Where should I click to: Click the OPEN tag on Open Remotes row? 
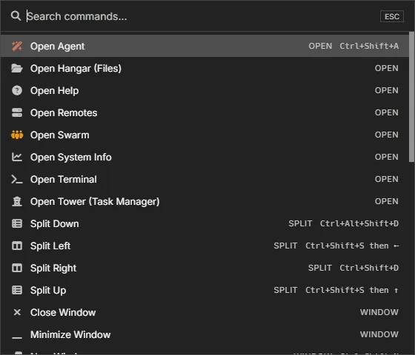386,112
